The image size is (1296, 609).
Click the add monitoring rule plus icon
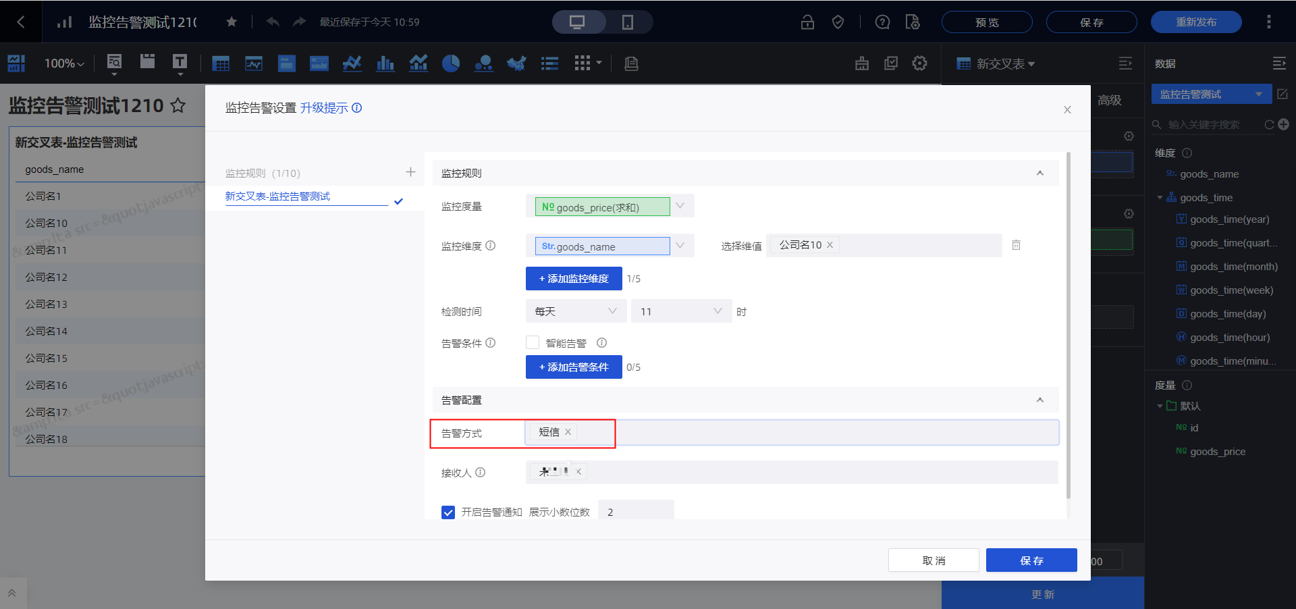[x=410, y=172]
